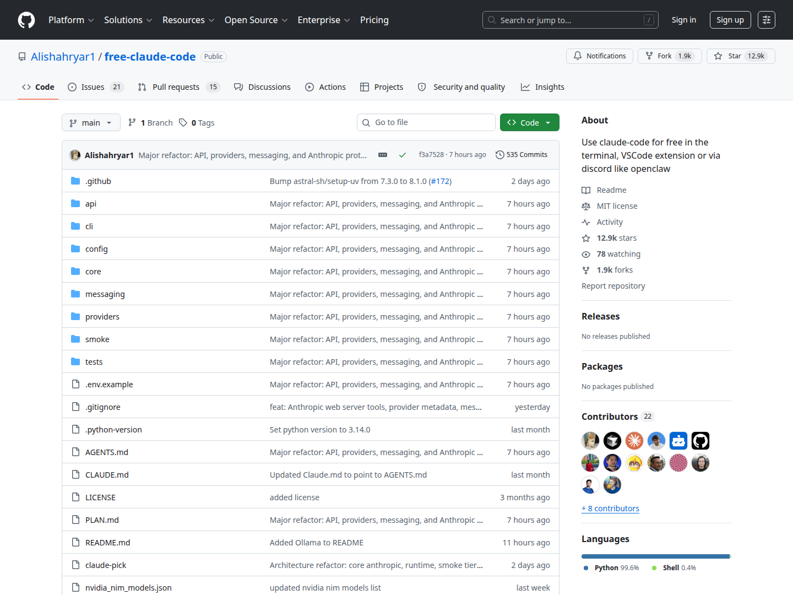Focus the Search or jump to field

click(571, 20)
